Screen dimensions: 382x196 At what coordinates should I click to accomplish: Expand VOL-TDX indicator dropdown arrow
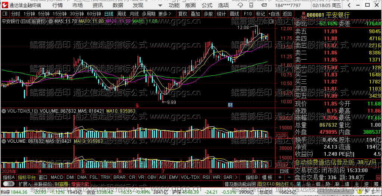click(4, 111)
